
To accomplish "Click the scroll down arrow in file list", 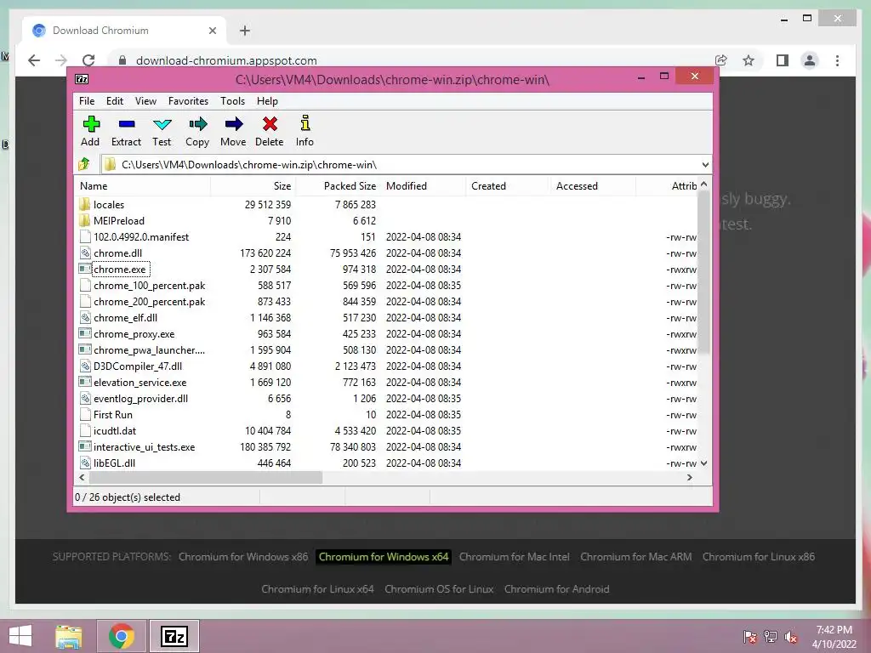I will [703, 463].
